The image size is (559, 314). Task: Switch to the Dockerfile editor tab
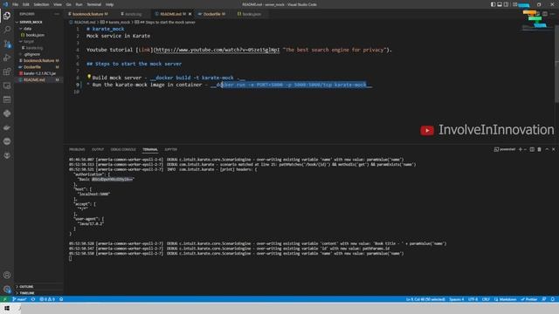212,14
